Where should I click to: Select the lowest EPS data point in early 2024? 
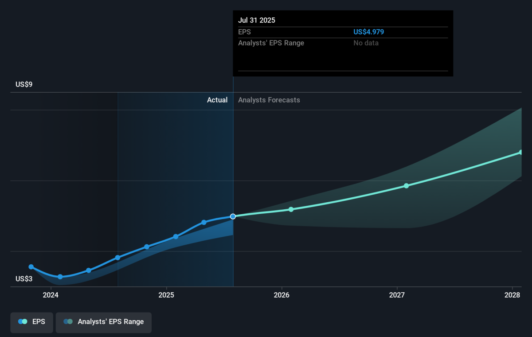click(60, 277)
